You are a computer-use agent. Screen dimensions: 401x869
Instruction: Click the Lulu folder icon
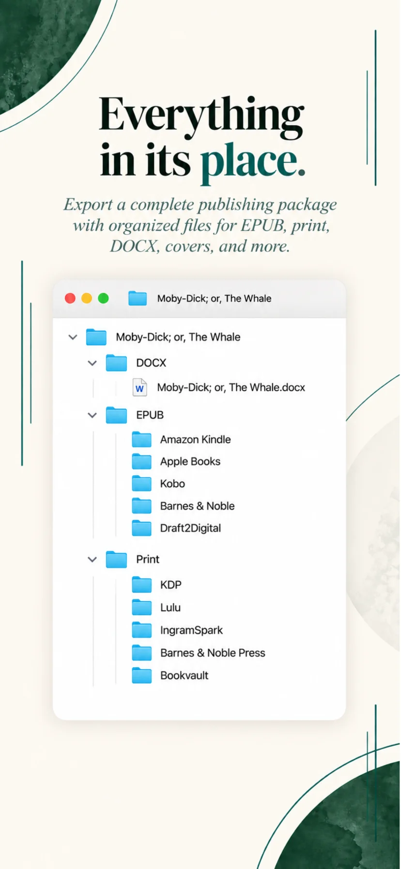point(142,607)
